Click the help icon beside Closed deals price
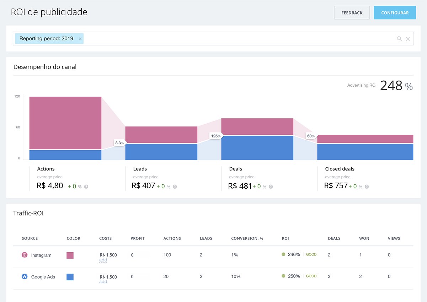This screenshot has height=302, width=427. (x=367, y=187)
